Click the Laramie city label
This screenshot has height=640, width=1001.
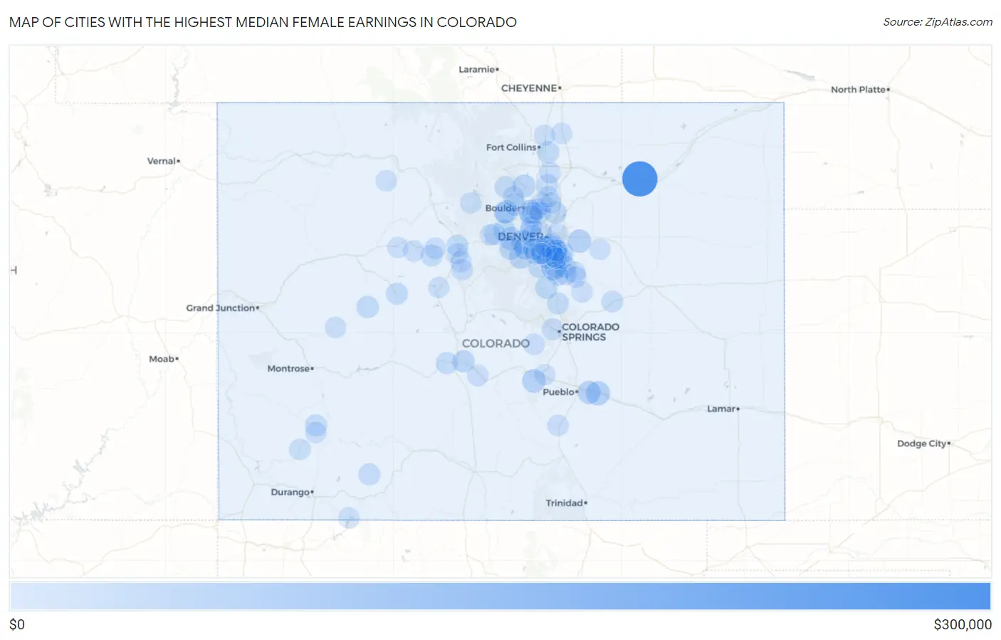coord(477,69)
